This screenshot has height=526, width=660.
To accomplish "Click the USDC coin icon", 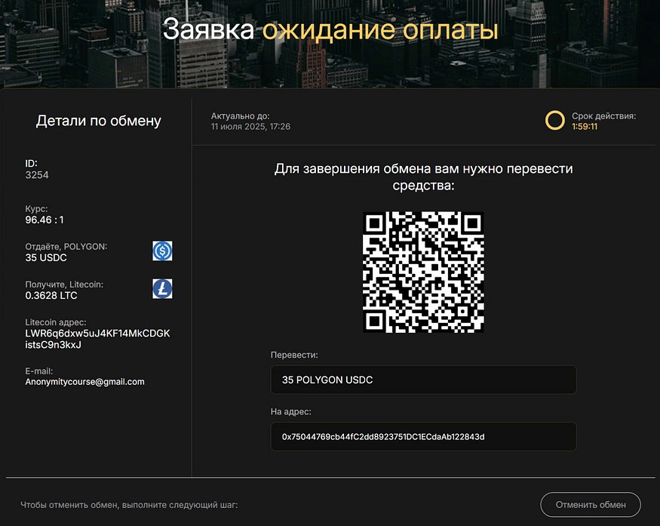I will pyautogui.click(x=162, y=251).
